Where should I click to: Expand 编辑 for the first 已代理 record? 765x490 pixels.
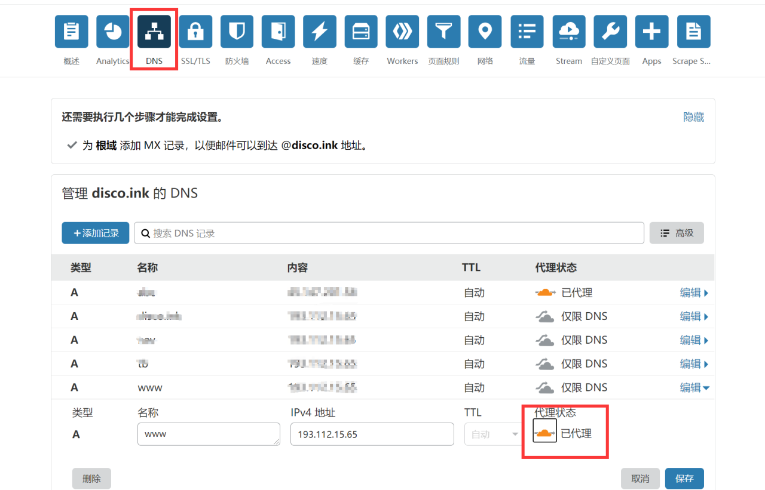click(694, 292)
